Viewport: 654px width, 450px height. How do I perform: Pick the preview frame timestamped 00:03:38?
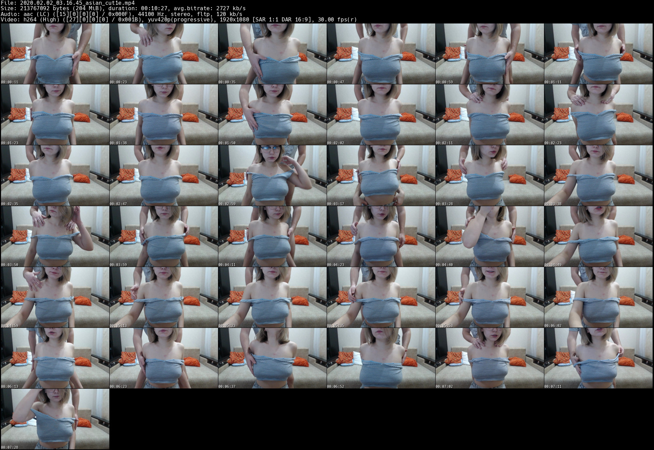click(x=598, y=176)
